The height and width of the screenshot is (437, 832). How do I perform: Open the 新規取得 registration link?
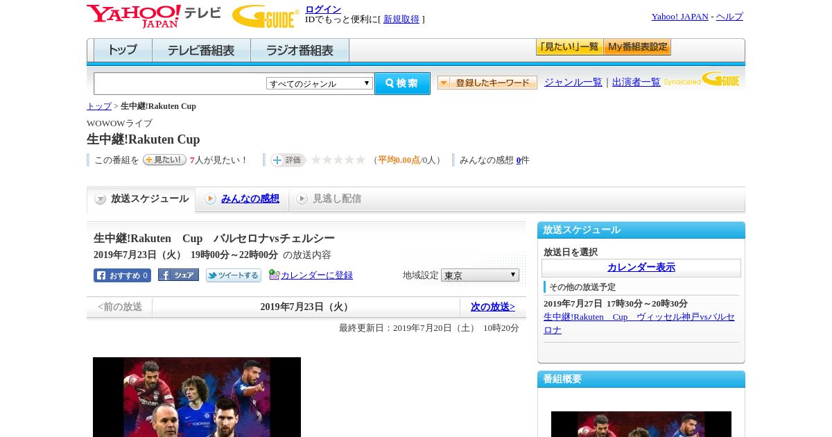coord(401,19)
